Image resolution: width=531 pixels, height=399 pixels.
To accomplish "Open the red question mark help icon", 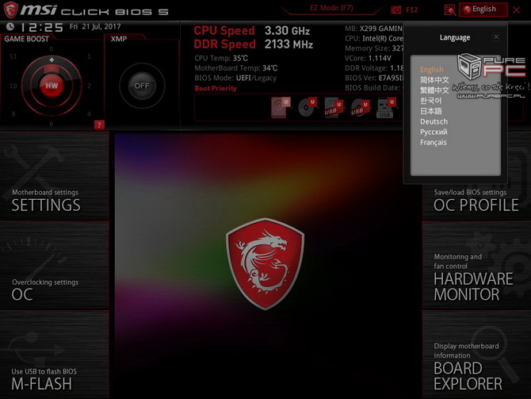I will 99,125.
